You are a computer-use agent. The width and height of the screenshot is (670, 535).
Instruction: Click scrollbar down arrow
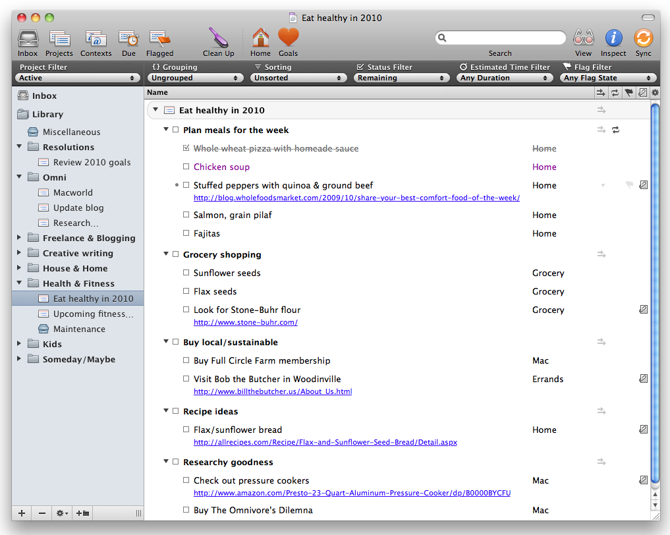click(655, 505)
